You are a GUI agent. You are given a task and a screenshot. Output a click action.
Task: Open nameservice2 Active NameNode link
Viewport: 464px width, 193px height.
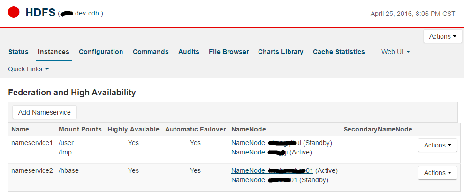pyautogui.click(x=272, y=170)
